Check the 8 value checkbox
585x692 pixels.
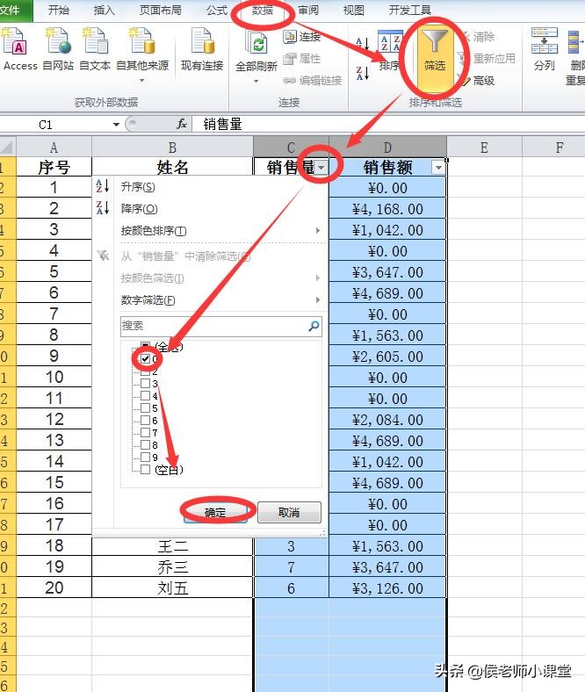tap(145, 444)
